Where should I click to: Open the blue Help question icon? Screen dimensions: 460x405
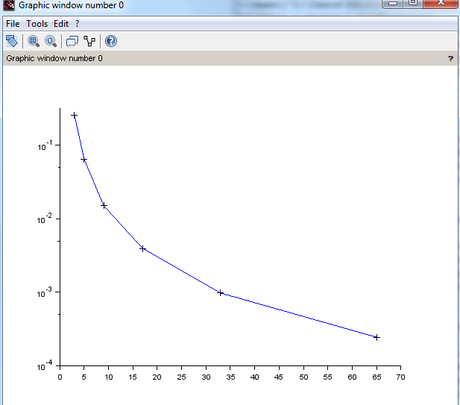111,41
